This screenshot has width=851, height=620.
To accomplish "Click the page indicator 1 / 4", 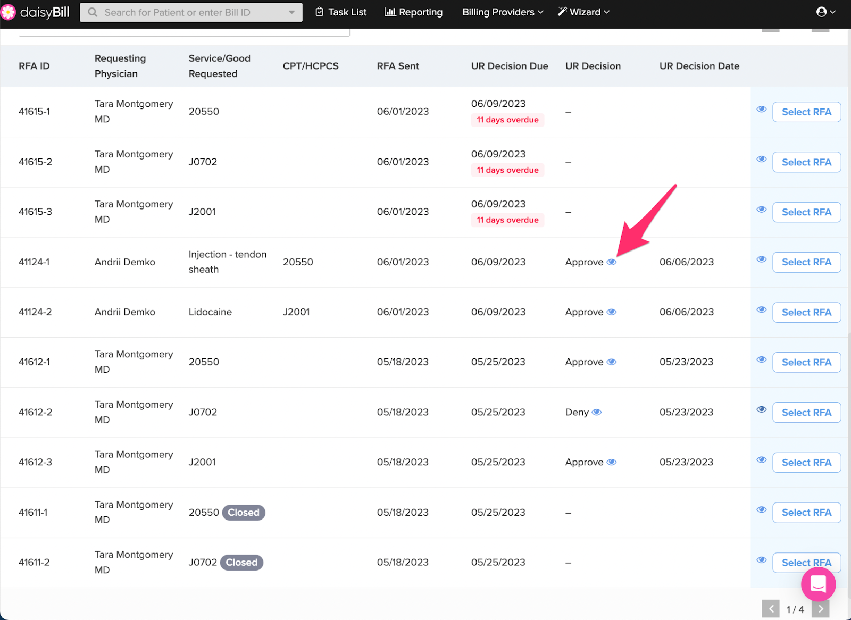I will 795,609.
